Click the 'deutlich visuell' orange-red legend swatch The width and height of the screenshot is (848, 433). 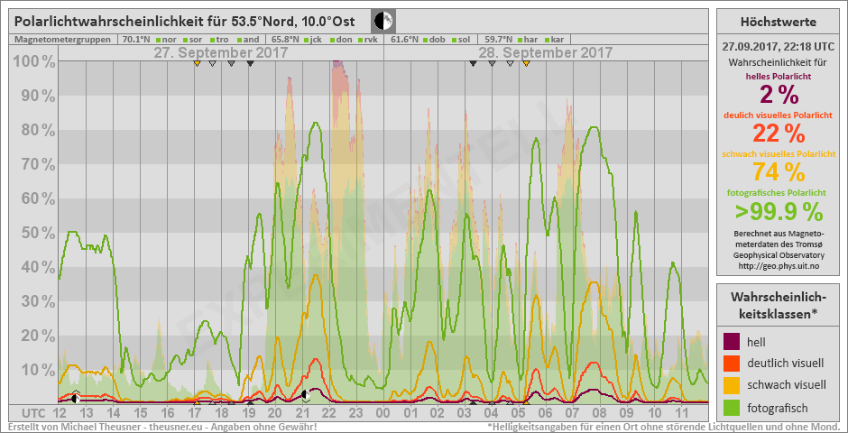732,364
